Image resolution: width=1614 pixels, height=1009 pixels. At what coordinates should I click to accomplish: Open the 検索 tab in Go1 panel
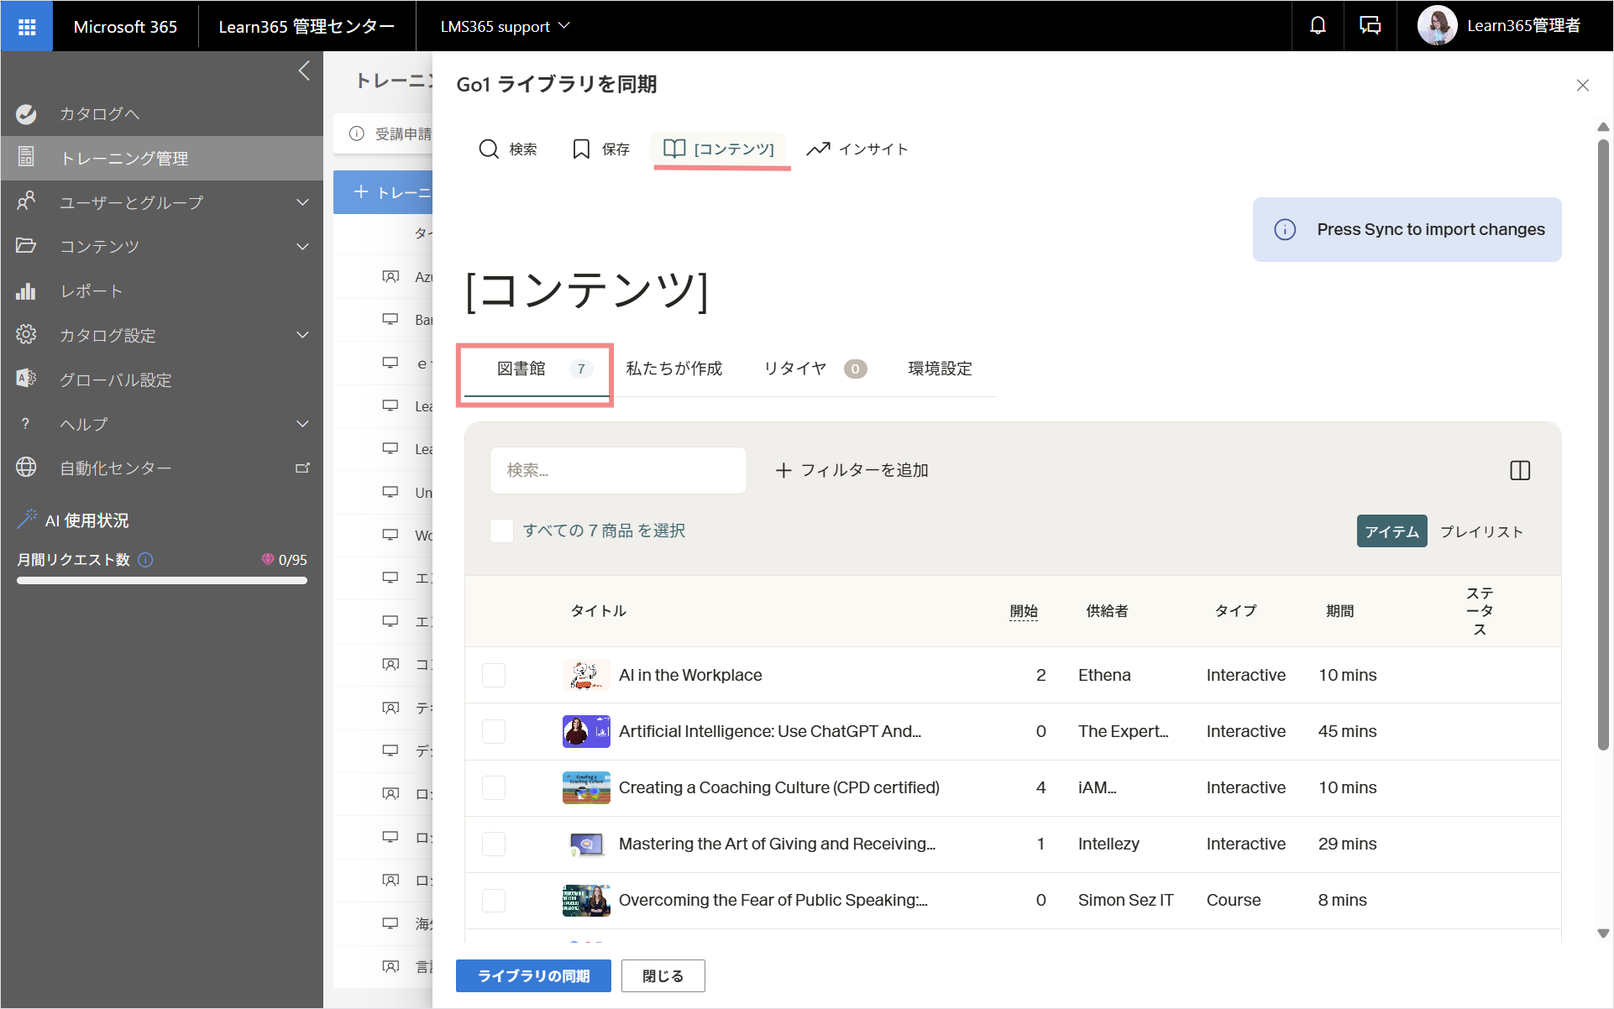[507, 149]
